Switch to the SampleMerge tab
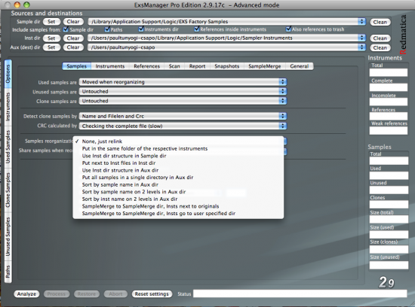Image resolution: width=415 pixels, height=307 pixels. [x=264, y=66]
